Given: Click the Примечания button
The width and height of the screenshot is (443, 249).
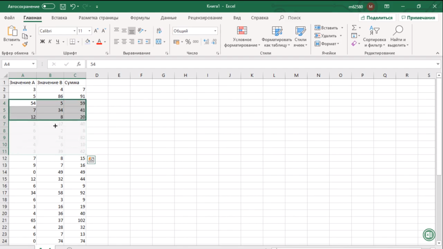Looking at the screenshot, I should pyautogui.click(x=418, y=18).
